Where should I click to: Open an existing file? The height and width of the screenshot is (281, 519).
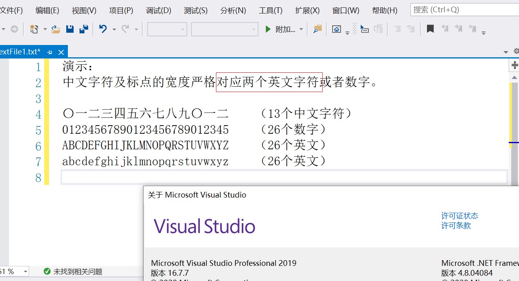click(55, 29)
